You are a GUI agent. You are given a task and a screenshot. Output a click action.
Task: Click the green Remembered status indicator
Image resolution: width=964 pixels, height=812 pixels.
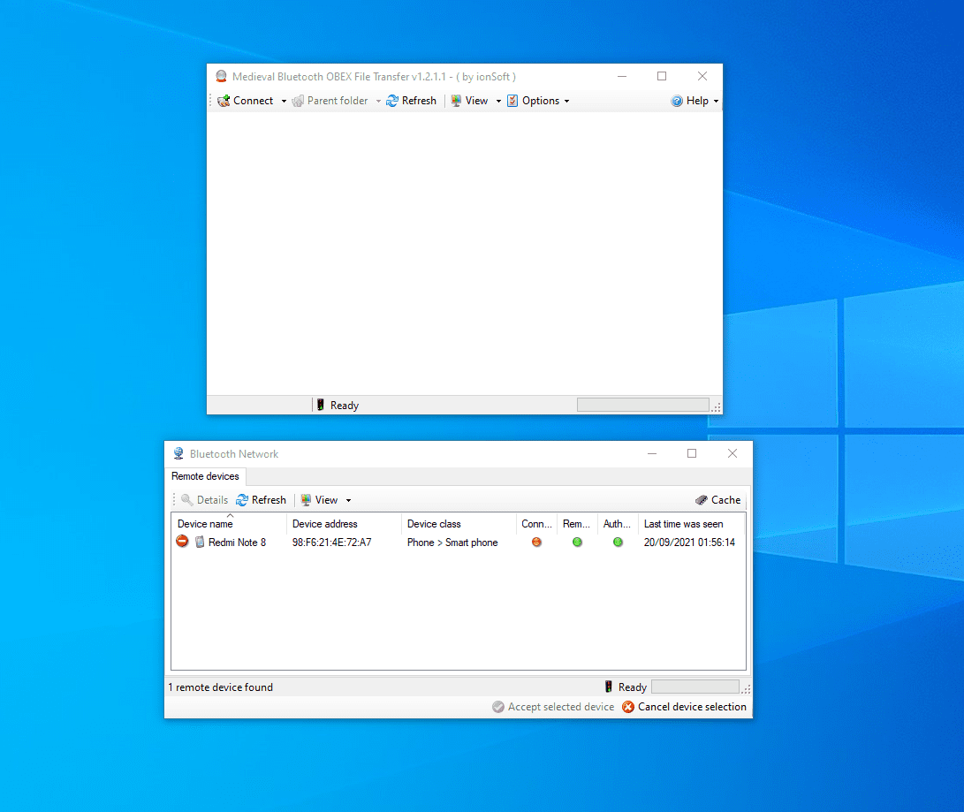point(577,543)
